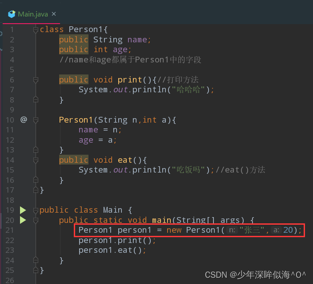Viewport: 313px width, 284px height.
Task: Click the @ gutter marker on line 10
Action: click(24, 119)
